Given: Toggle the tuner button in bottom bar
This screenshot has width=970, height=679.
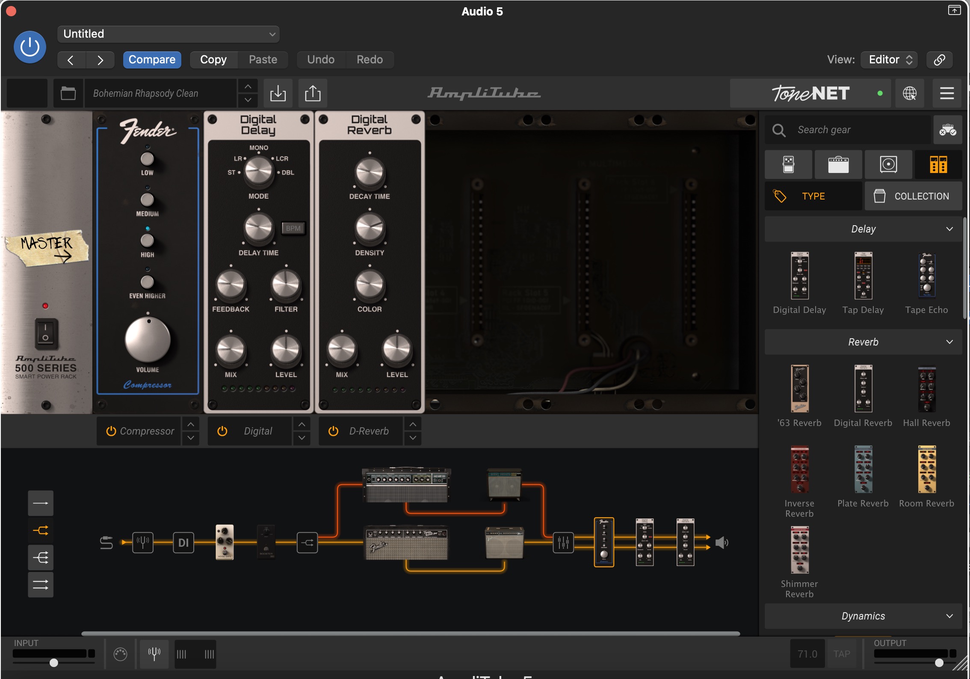Looking at the screenshot, I should click(154, 654).
